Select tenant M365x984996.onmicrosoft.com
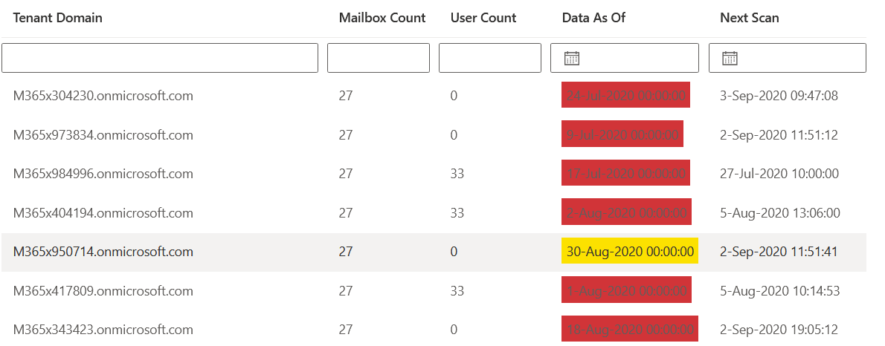Screen dimensions: 885x346 (x=103, y=174)
